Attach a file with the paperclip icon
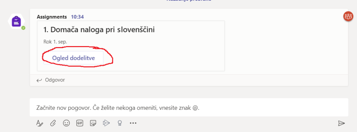The width and height of the screenshot is (357, 132). [x=53, y=123]
